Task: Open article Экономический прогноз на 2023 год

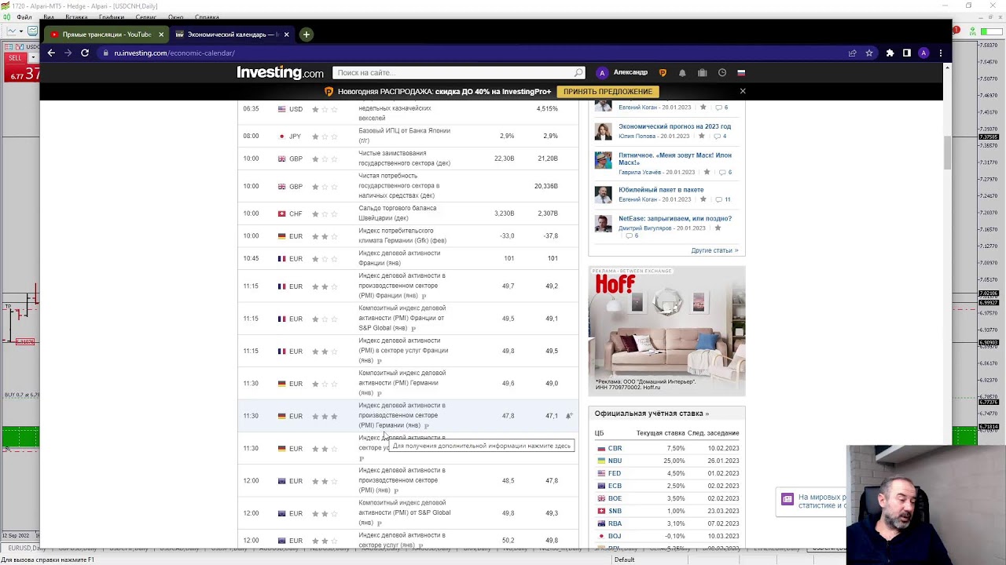Action: click(x=674, y=126)
